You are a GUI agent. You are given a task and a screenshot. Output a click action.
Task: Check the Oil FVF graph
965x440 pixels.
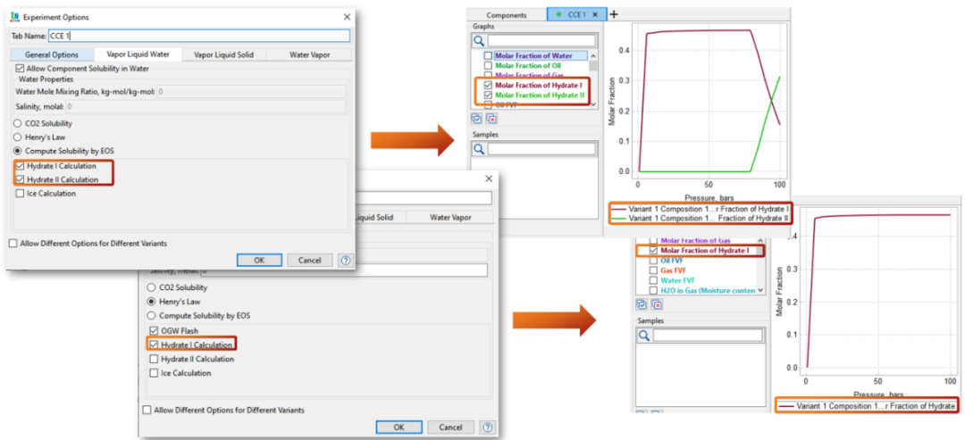click(x=653, y=261)
